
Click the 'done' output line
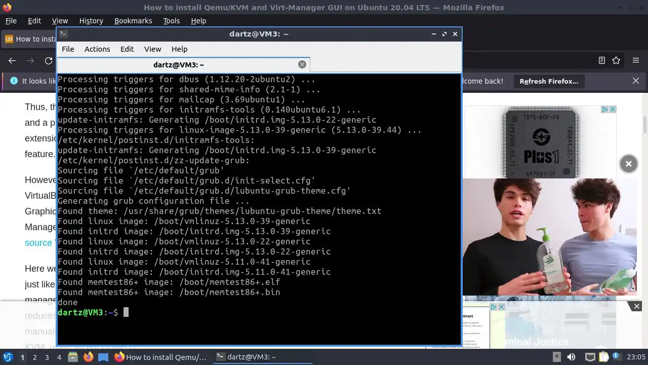pos(68,302)
